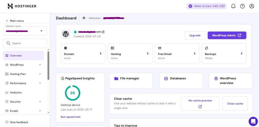The width and height of the screenshot is (259, 127).
Task: Click the envelope icon in Free Email card
Action: tap(160, 48)
